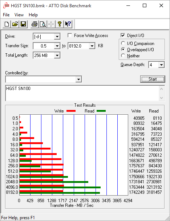Viewport: 170px width, 221px height.
Task: Uncheck the Direct I/O checkbox
Action: pos(123,35)
